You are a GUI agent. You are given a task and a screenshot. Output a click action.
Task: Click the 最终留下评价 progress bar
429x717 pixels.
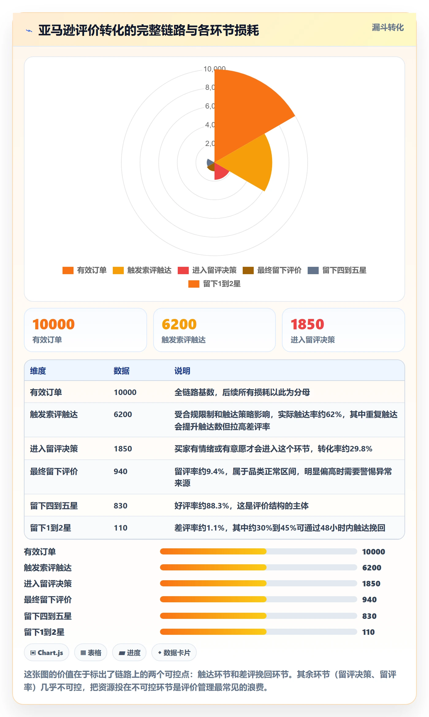pos(258,599)
